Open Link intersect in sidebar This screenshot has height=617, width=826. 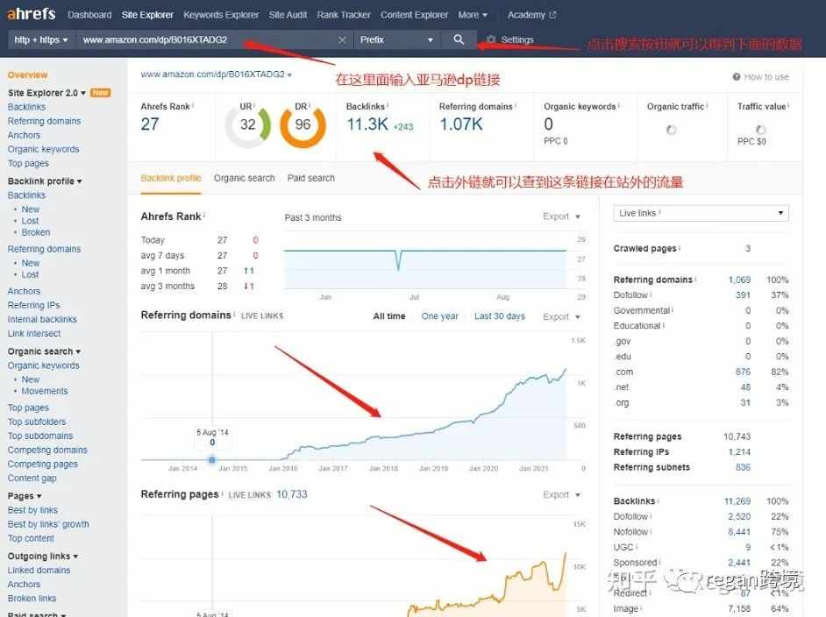pos(33,333)
